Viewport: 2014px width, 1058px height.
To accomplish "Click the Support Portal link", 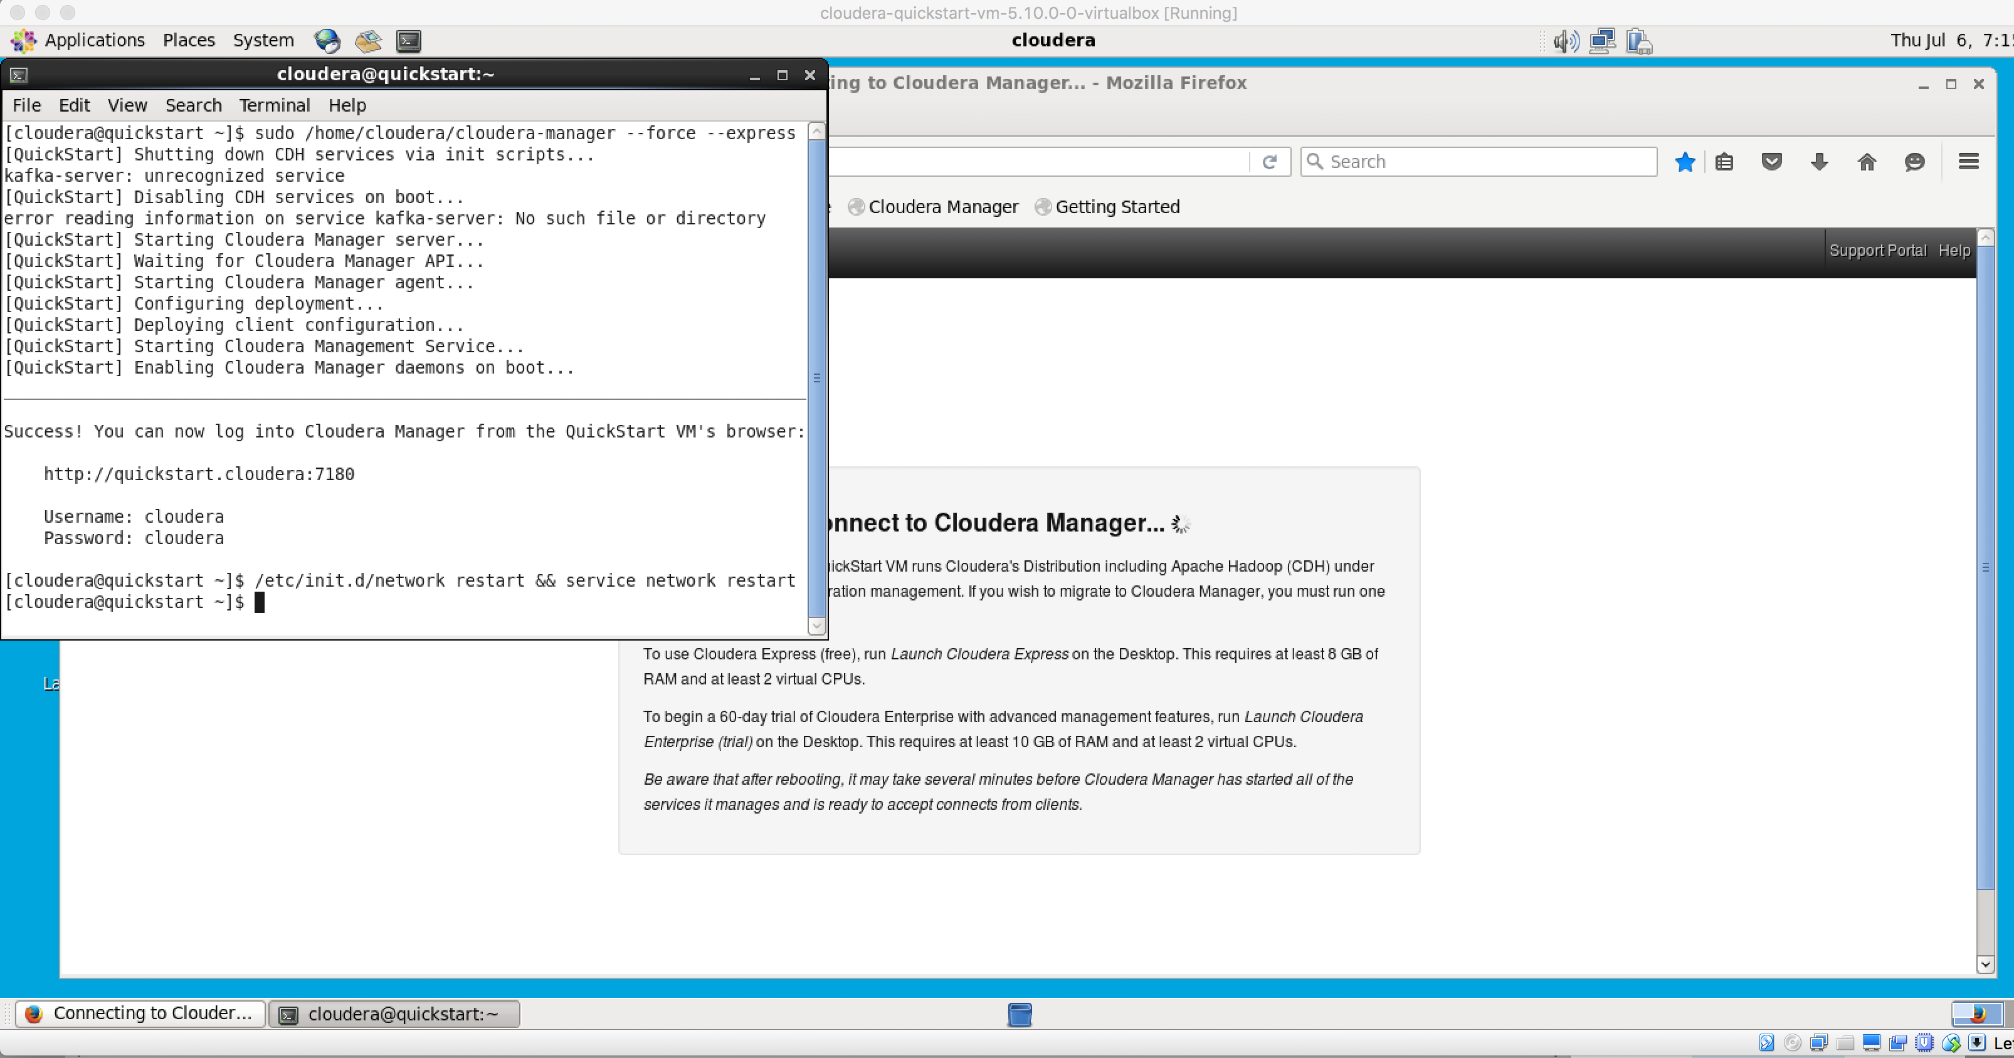I will [x=1877, y=250].
